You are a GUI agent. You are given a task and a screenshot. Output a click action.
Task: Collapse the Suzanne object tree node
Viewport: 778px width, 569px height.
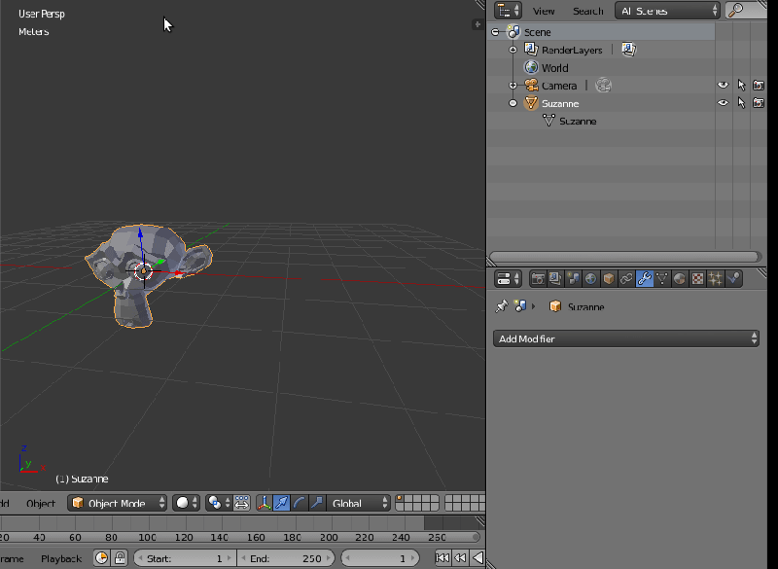[x=513, y=103]
